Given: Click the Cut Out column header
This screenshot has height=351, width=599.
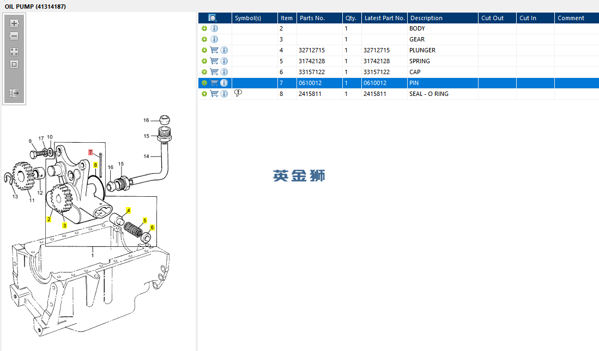Looking at the screenshot, I should click(x=497, y=18).
